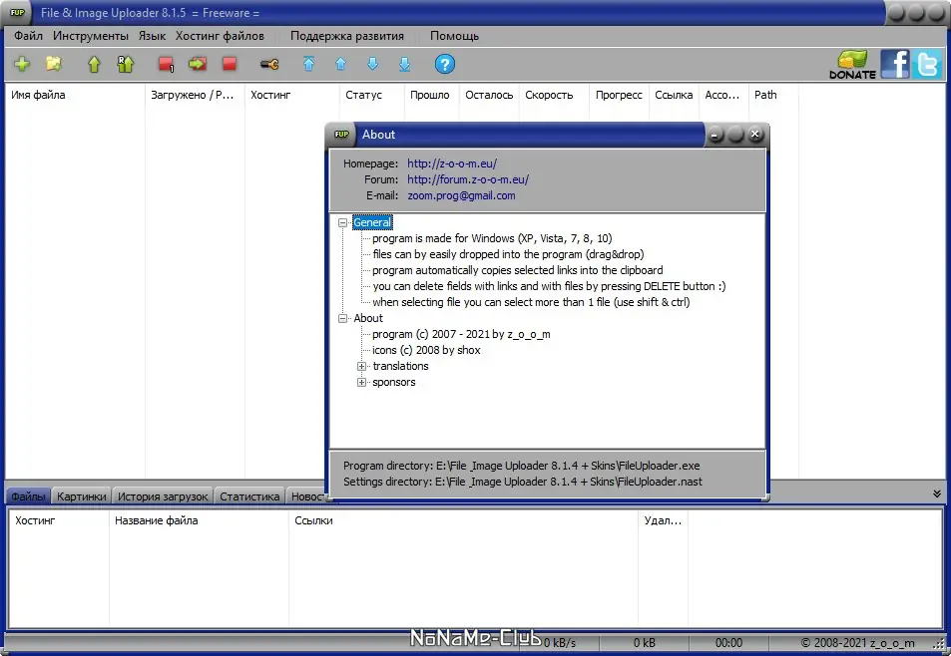
Task: Start upload with the single green arrow icon
Action: point(94,64)
